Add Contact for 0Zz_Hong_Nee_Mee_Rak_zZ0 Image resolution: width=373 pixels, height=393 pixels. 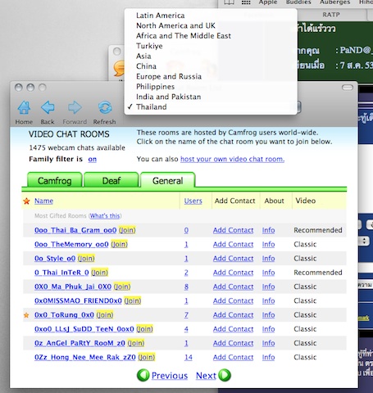pyautogui.click(x=233, y=358)
